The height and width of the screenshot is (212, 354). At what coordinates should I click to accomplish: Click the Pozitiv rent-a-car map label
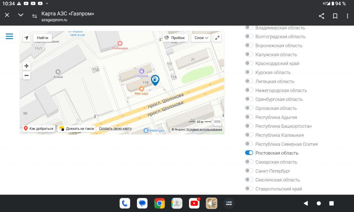(x=78, y=33)
